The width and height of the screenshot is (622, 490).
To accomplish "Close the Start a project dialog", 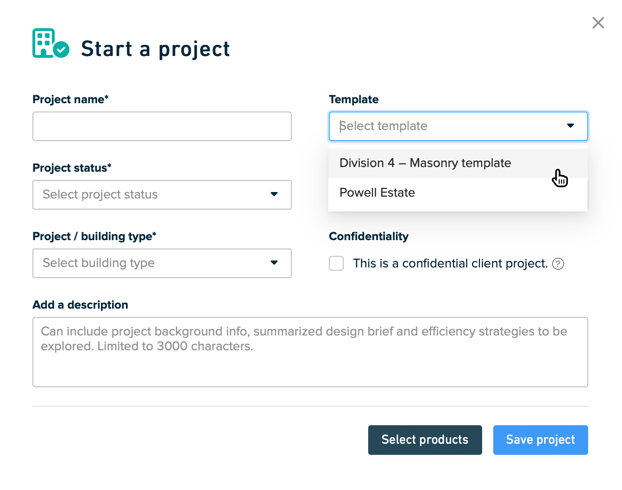I will 598,23.
